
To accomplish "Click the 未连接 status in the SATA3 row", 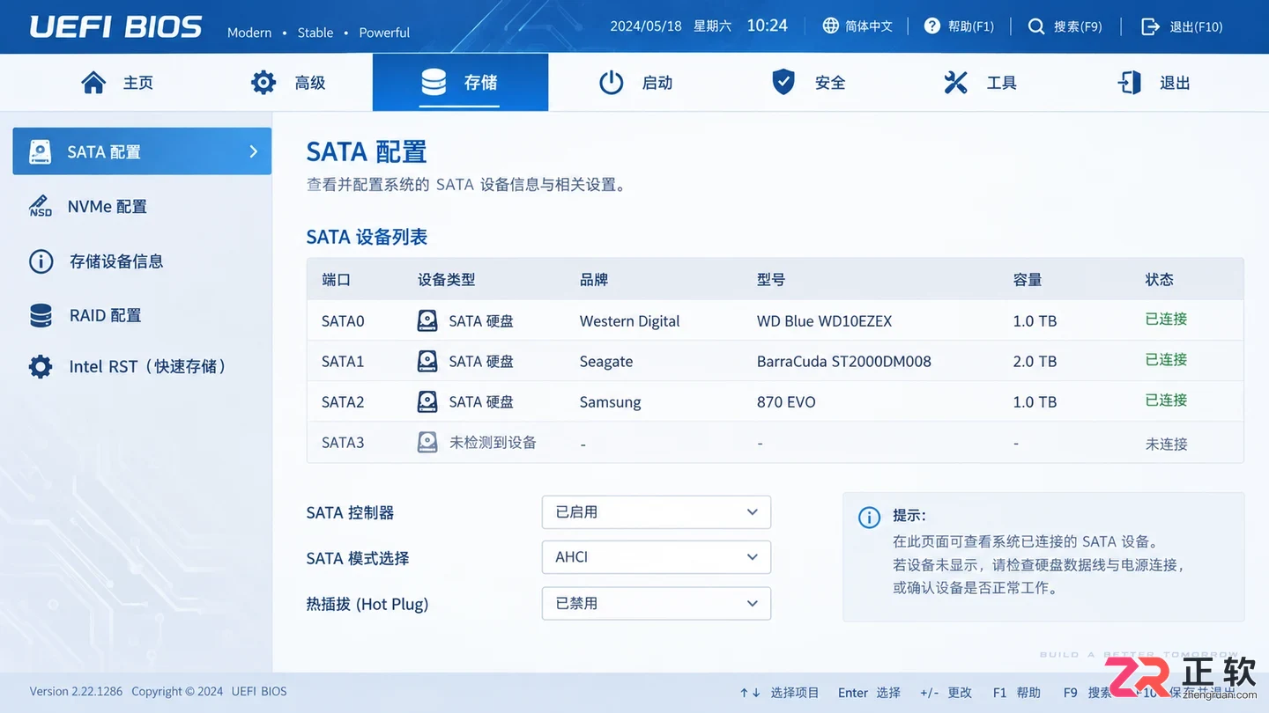I will [1166, 444].
